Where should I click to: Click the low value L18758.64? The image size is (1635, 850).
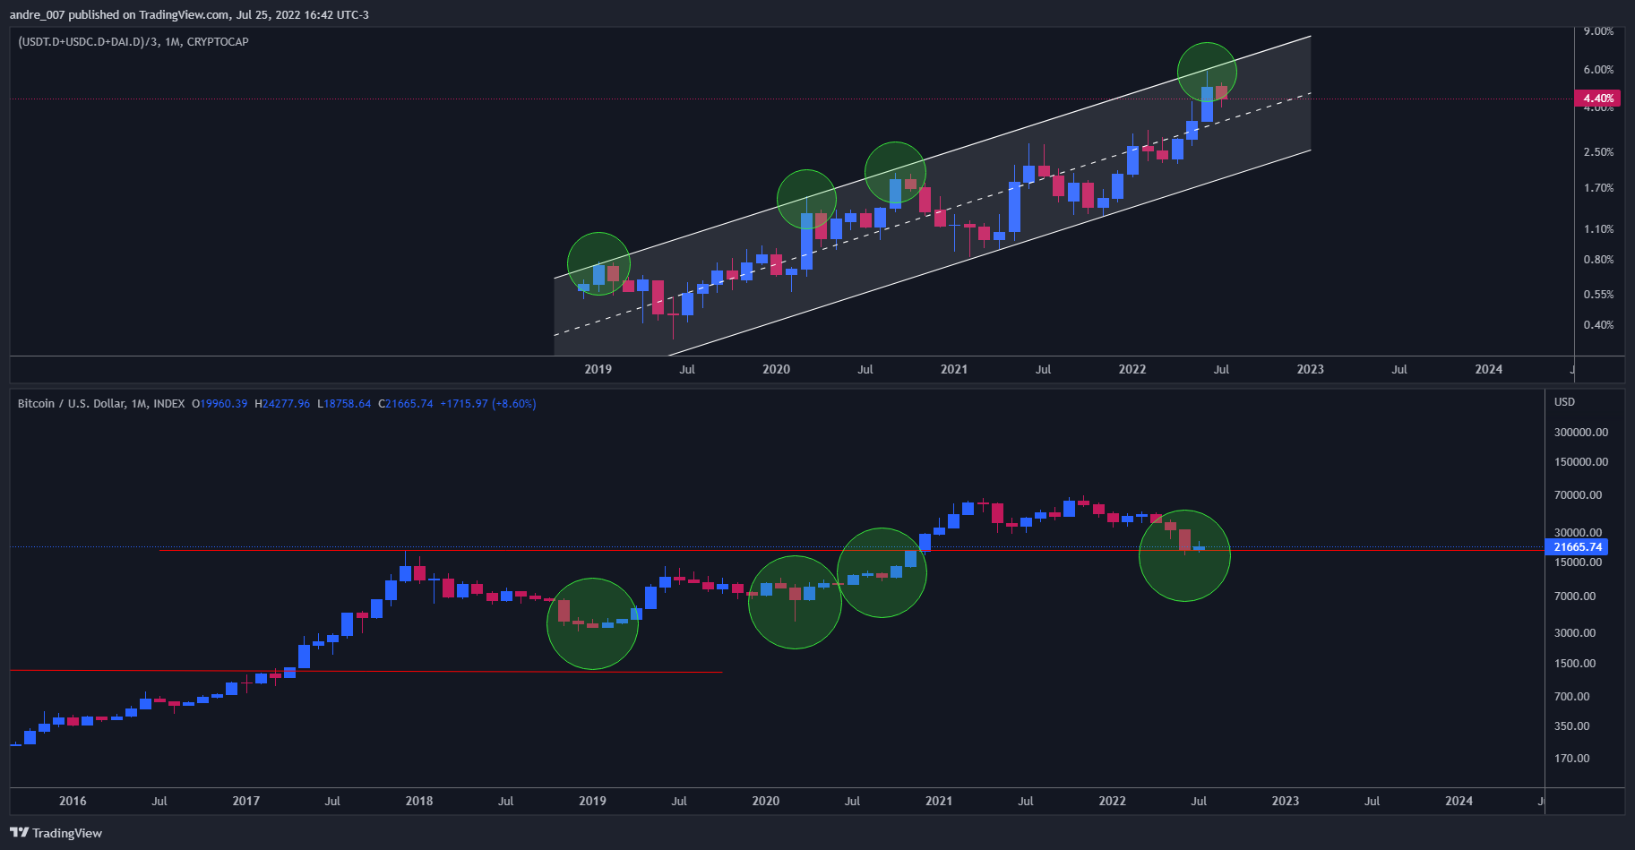click(344, 403)
